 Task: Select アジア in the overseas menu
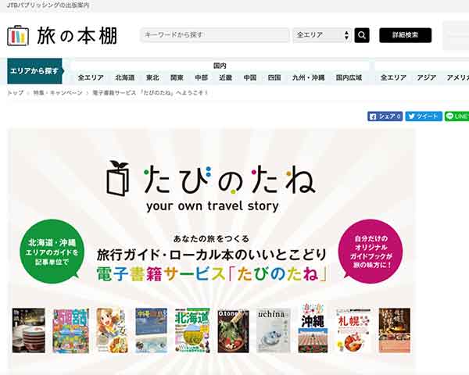pos(426,78)
